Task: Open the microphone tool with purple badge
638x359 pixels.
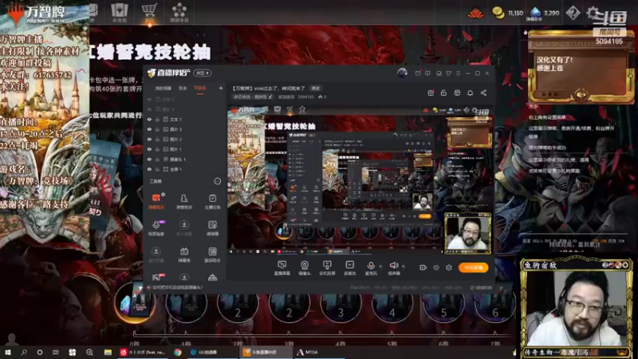Action: pos(156,228)
